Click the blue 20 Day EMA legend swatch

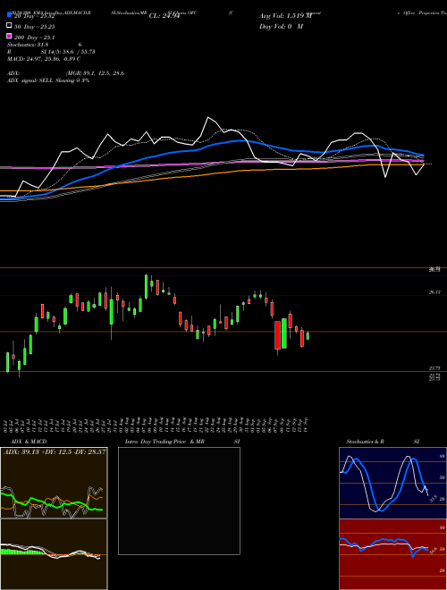pyautogui.click(x=9, y=15)
